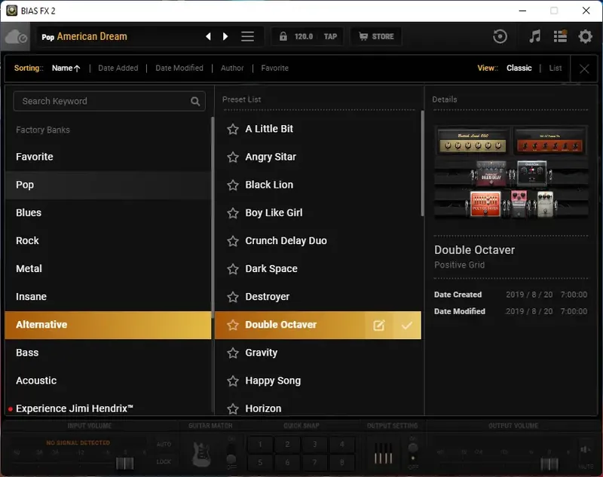Select the Favorite bank
The width and height of the screenshot is (603, 477).
point(108,157)
